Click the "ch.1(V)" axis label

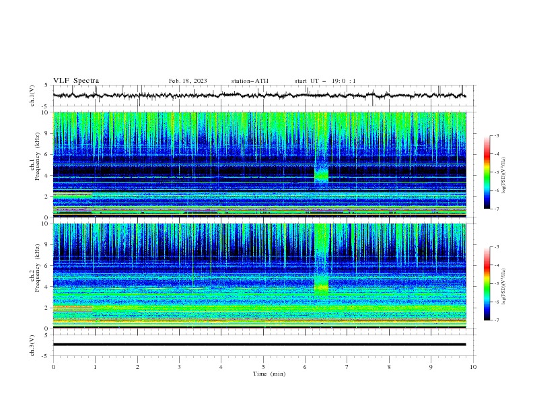click(x=32, y=96)
